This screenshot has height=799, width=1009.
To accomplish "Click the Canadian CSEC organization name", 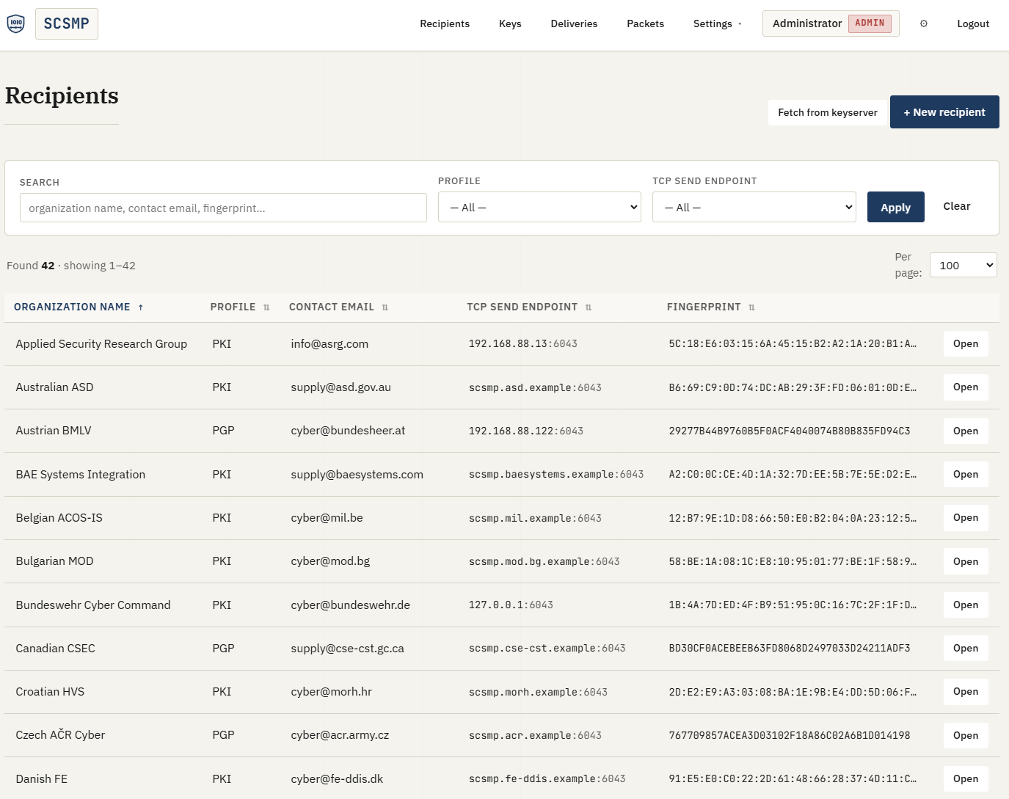I will [56, 648].
